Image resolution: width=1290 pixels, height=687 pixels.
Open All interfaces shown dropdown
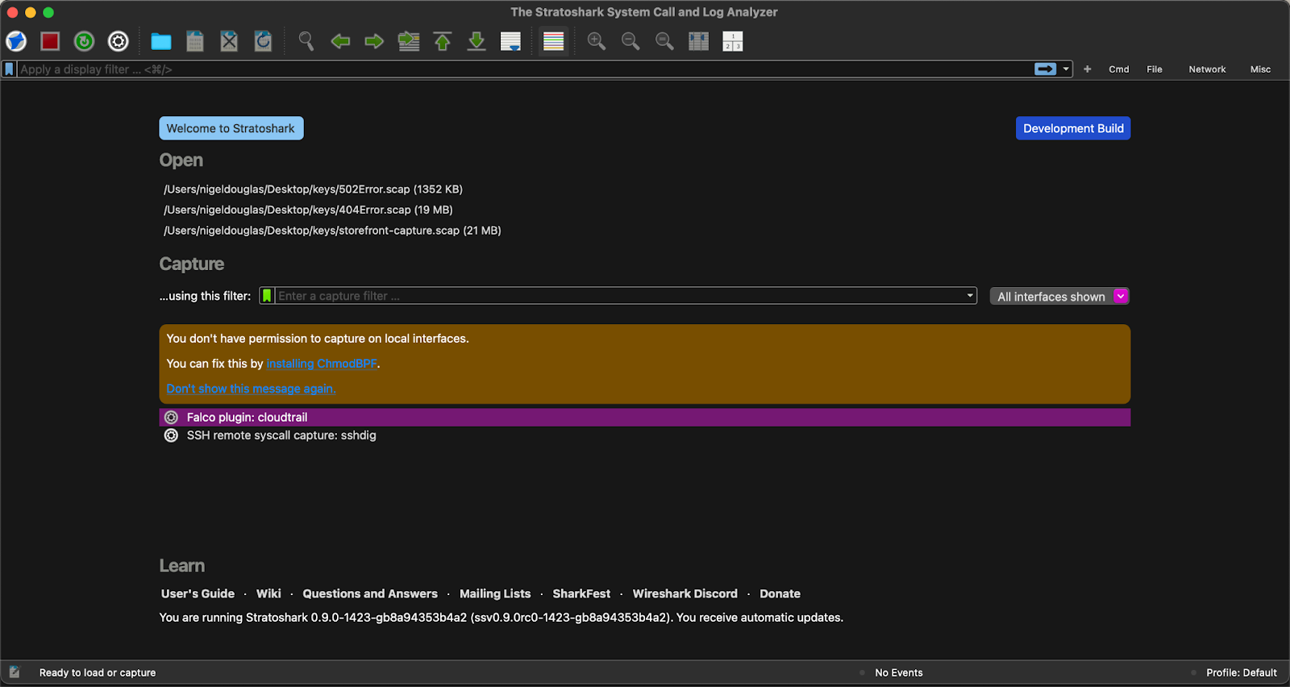pyautogui.click(x=1059, y=297)
